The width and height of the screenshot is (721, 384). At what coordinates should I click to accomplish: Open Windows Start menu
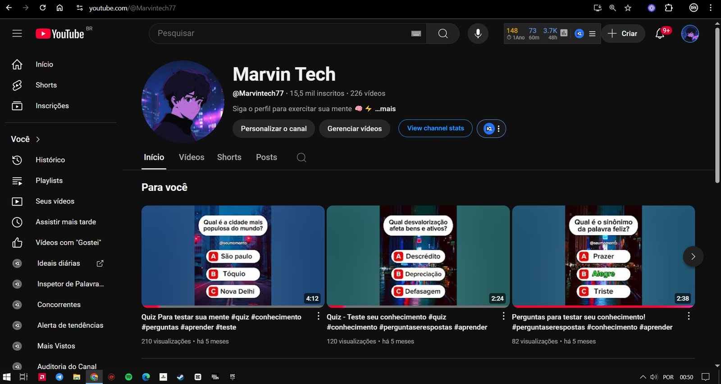(7, 377)
